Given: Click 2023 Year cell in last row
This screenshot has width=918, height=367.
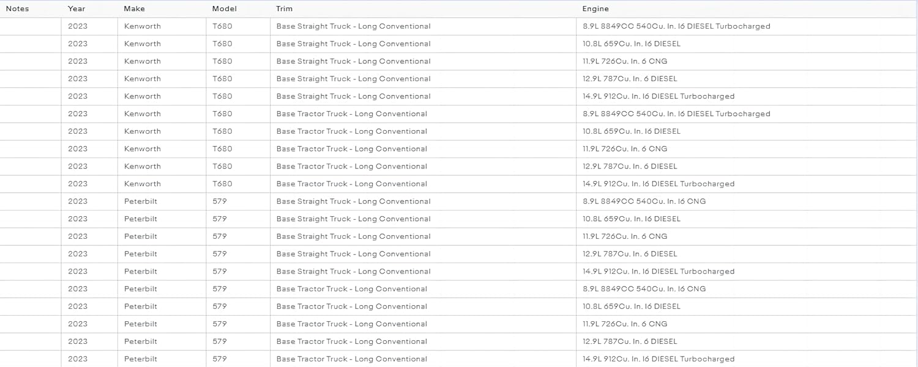Looking at the screenshot, I should pos(78,359).
